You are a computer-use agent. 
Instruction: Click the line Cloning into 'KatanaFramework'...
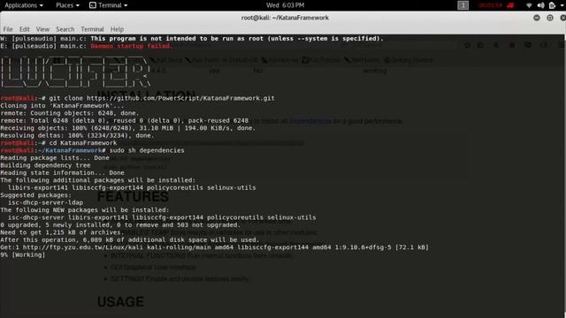pyautogui.click(x=62, y=106)
